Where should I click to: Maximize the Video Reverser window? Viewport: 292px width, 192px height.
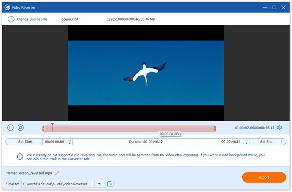pos(274,7)
